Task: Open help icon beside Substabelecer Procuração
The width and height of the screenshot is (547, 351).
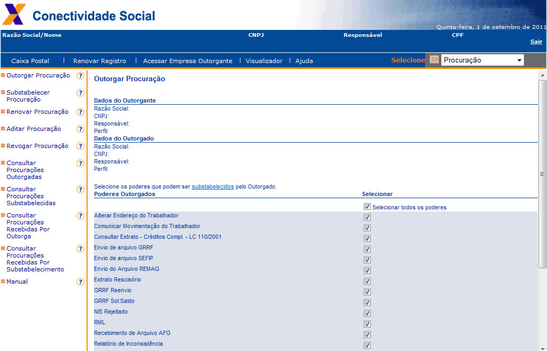Action: pyautogui.click(x=80, y=93)
